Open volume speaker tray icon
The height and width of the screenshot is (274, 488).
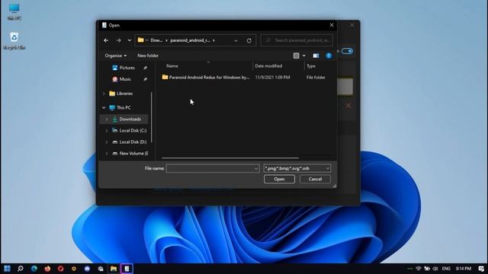(435, 269)
